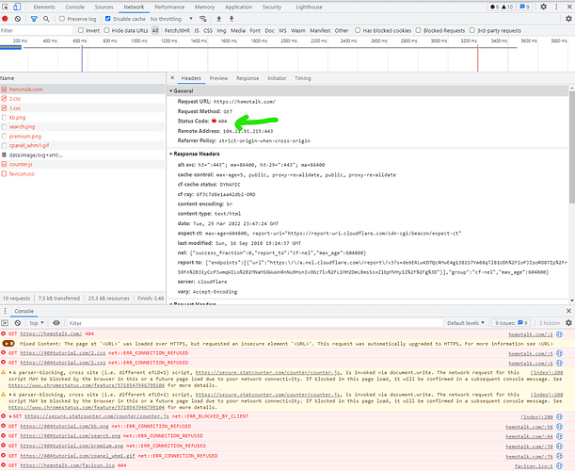Screen dimensions: 575x471
Task: Activate the inspect element picker icon
Action: click(6, 7)
